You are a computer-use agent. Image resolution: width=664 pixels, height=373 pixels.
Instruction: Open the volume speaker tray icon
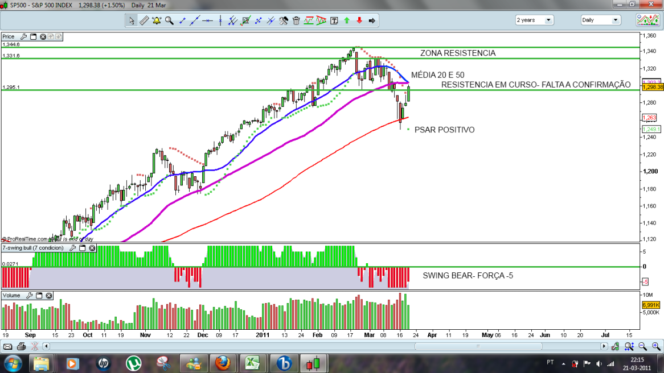[x=599, y=364]
